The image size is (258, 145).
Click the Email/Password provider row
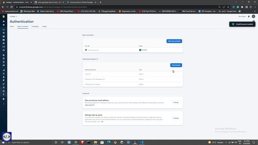pos(133,50)
